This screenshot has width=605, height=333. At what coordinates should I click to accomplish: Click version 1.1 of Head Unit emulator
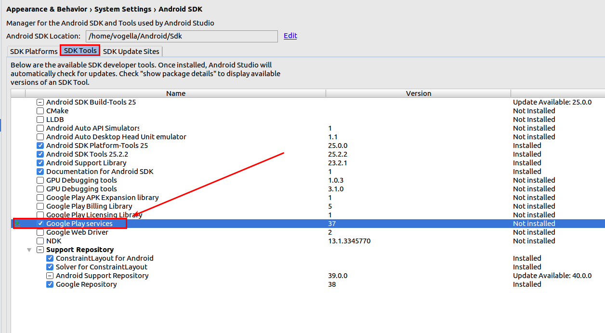(x=333, y=137)
